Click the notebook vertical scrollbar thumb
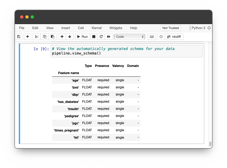The image size is (227, 168). point(210,144)
